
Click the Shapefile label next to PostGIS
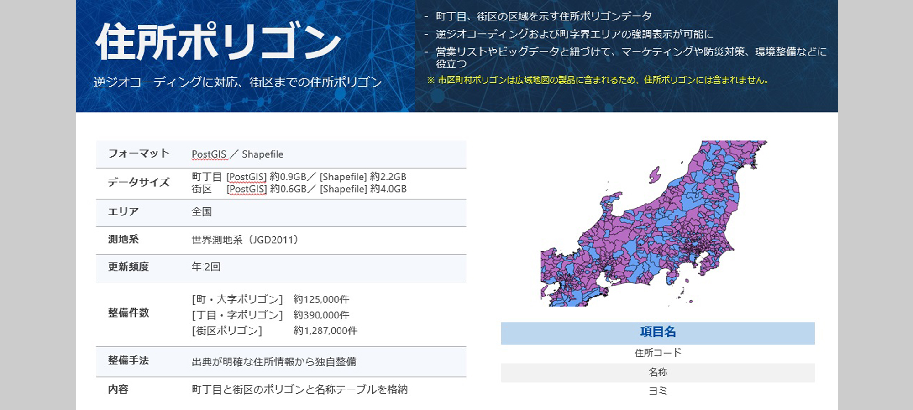(263, 154)
